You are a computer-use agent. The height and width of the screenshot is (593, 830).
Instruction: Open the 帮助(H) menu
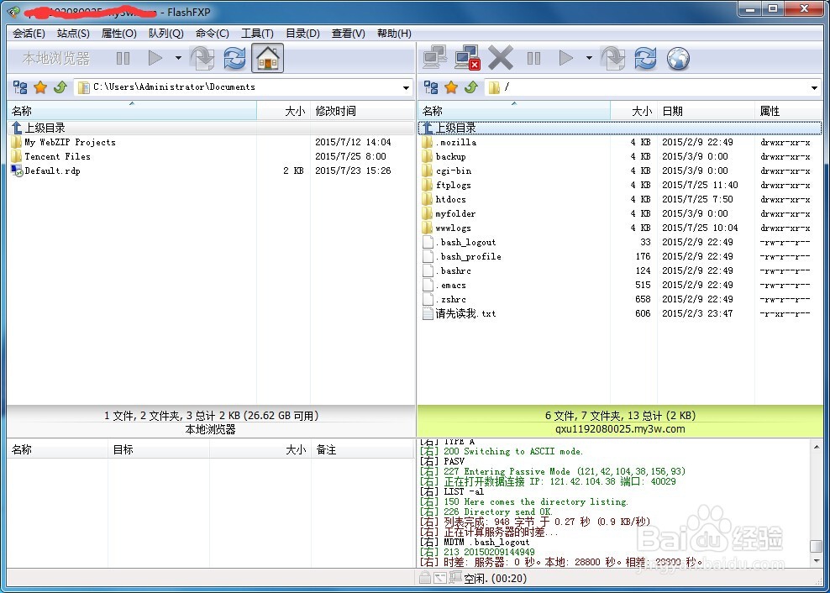(x=394, y=34)
